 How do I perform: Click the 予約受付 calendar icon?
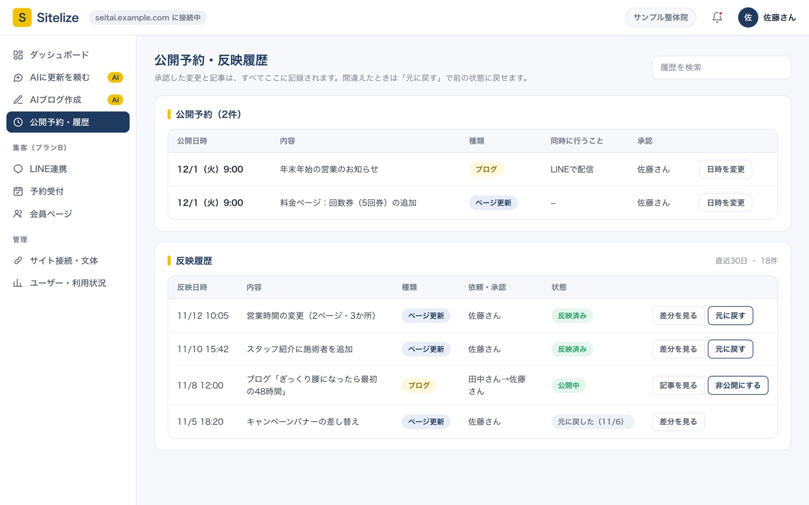pyautogui.click(x=18, y=191)
